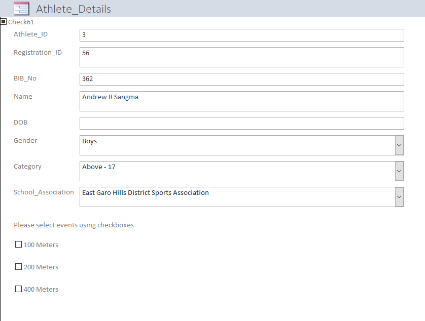The width and height of the screenshot is (425, 321).
Task: Select the Name text field
Action: click(241, 101)
